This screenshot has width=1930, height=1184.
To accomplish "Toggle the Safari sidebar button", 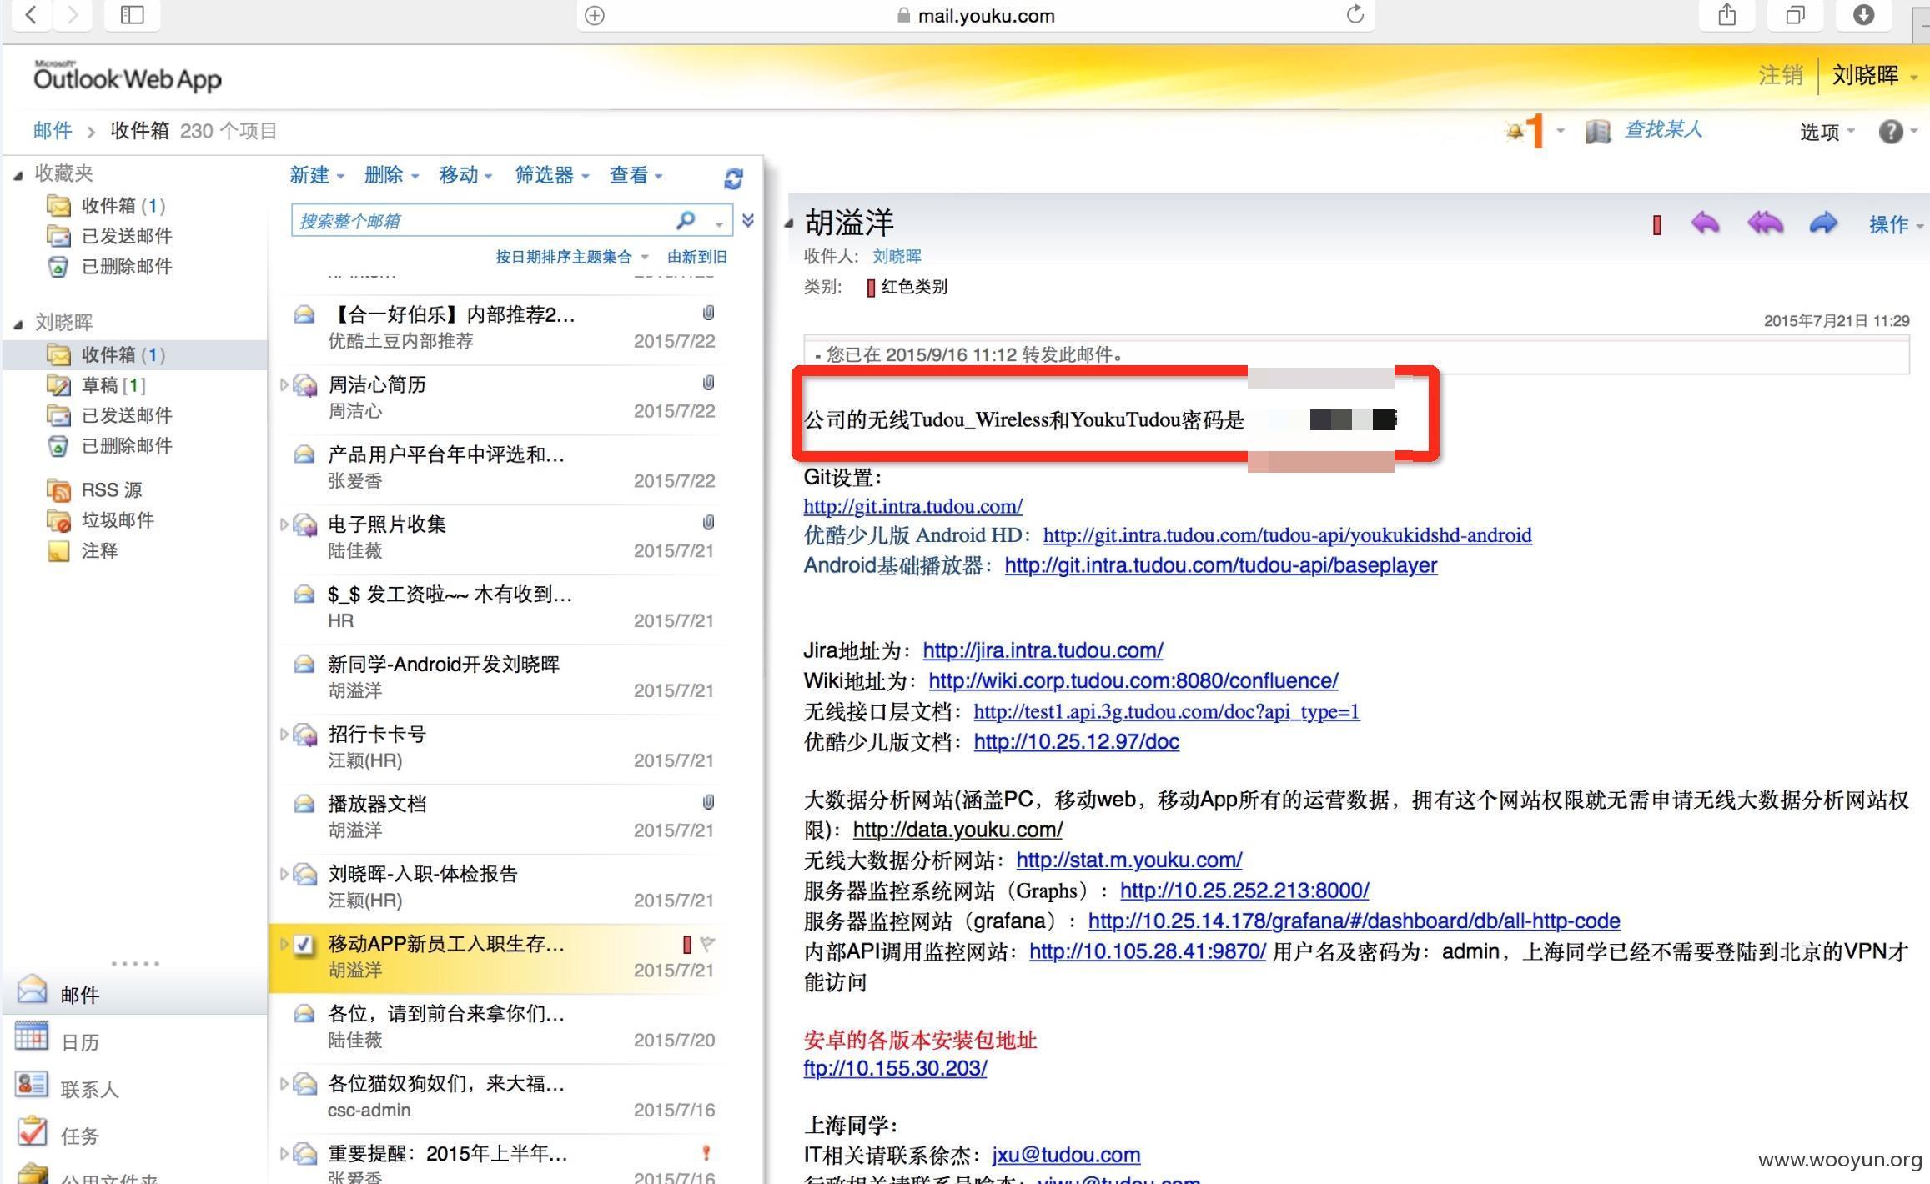I will pos(132,14).
